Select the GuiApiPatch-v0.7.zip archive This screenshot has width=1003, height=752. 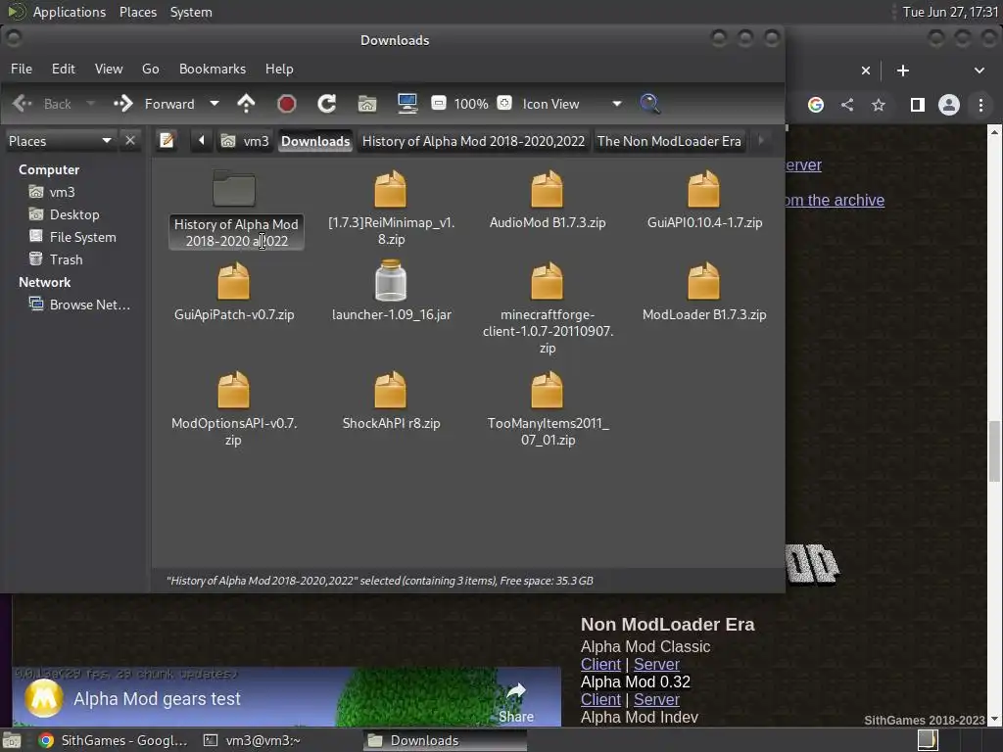[233, 282]
